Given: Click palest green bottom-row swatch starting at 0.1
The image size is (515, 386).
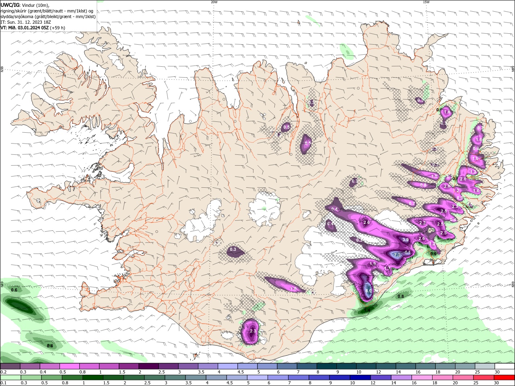Looking at the screenshot, I should coord(10,378).
